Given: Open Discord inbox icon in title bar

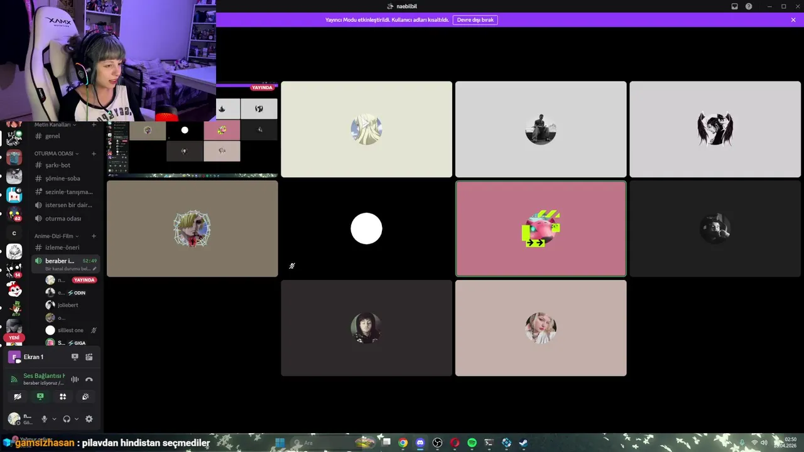Looking at the screenshot, I should (734, 6).
